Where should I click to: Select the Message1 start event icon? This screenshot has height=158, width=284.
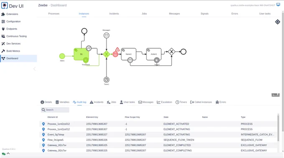(106, 35)
